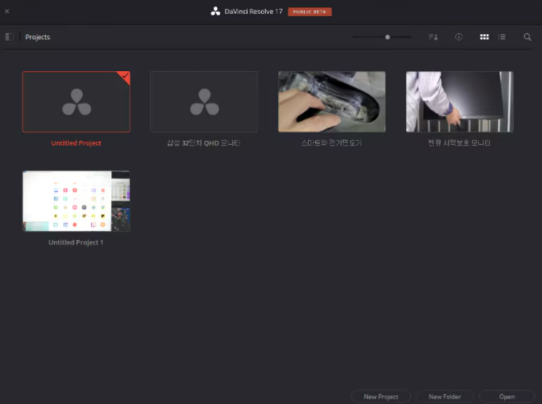
Task: Click the Public Beta badge
Action: point(310,12)
